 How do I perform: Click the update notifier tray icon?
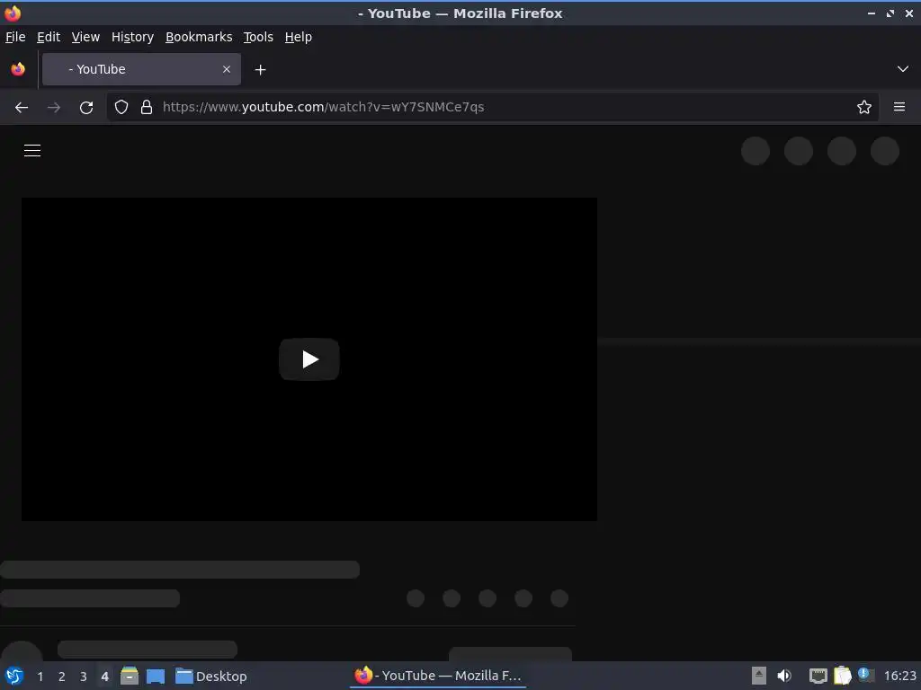tap(865, 675)
